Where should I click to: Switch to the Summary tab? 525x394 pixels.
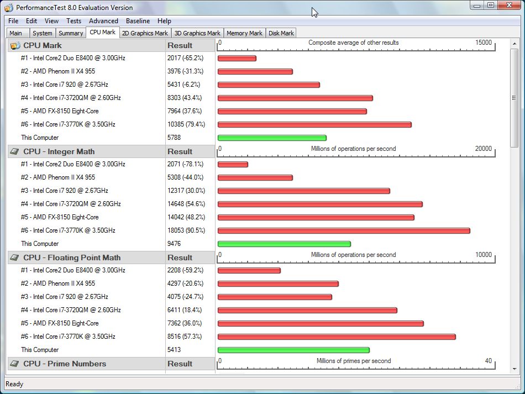[x=71, y=33]
